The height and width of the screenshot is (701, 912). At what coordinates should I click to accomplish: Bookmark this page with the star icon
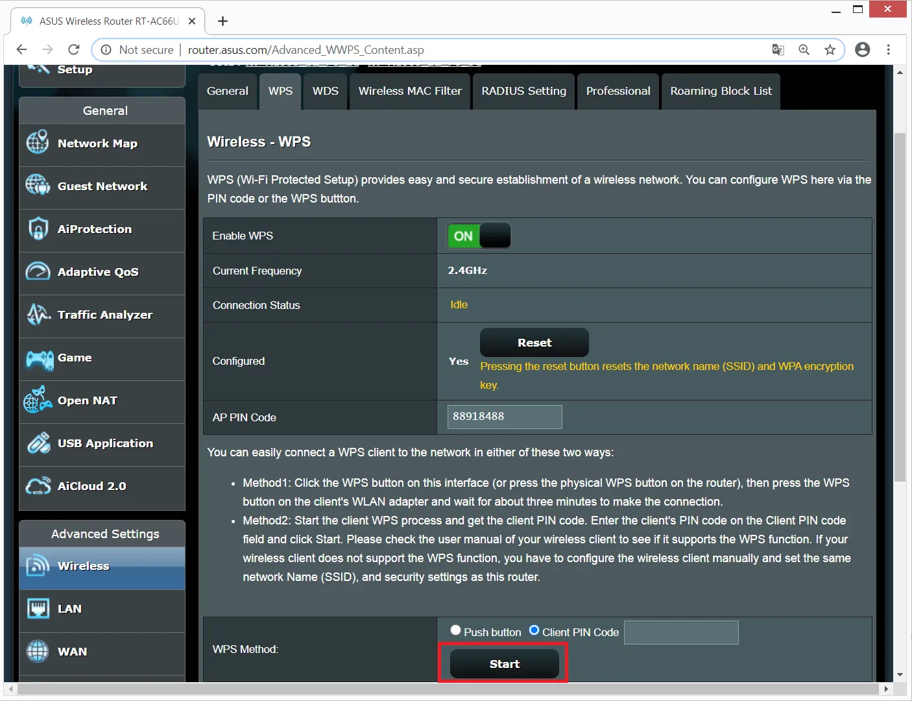click(830, 50)
